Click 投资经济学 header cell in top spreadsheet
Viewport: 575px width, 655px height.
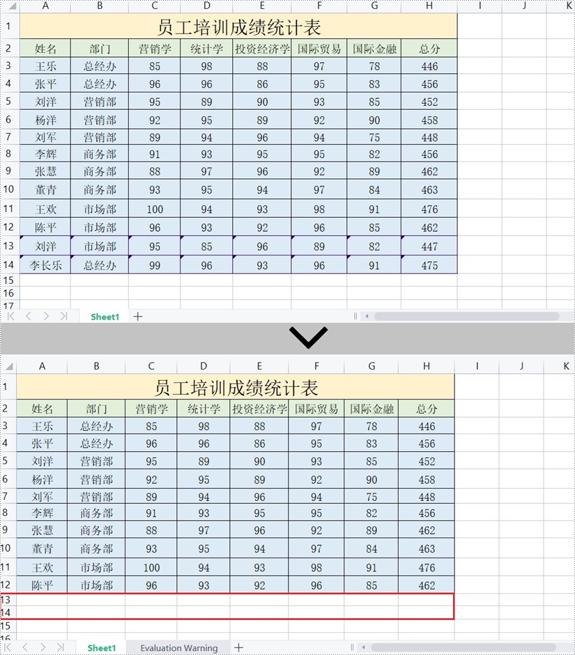point(262,49)
